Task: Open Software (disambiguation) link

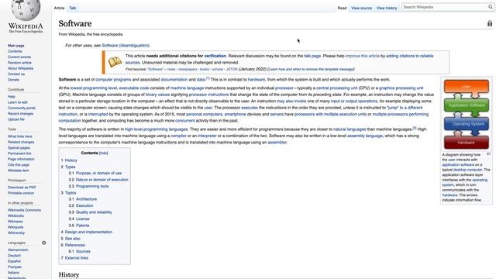Action: point(126,46)
